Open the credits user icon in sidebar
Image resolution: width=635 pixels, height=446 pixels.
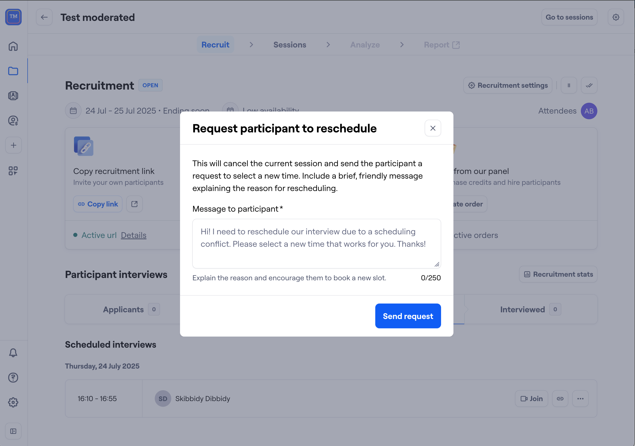13,121
